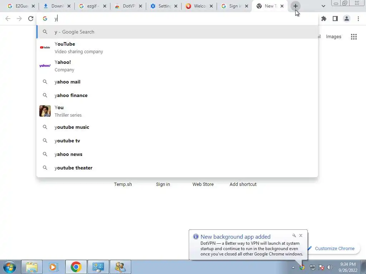Select the 'youtube theater' suggestion
Screen dimensions: 366x274
[x=177, y=168]
